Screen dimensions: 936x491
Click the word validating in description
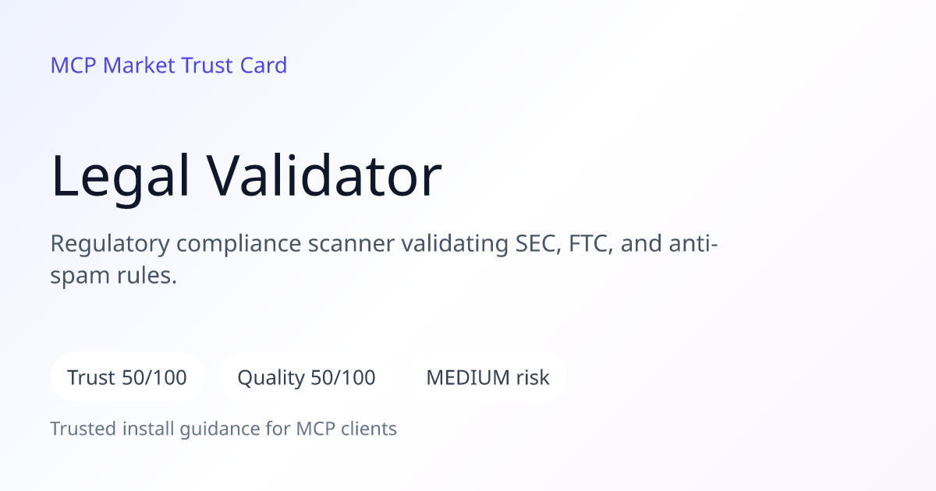[455, 244]
